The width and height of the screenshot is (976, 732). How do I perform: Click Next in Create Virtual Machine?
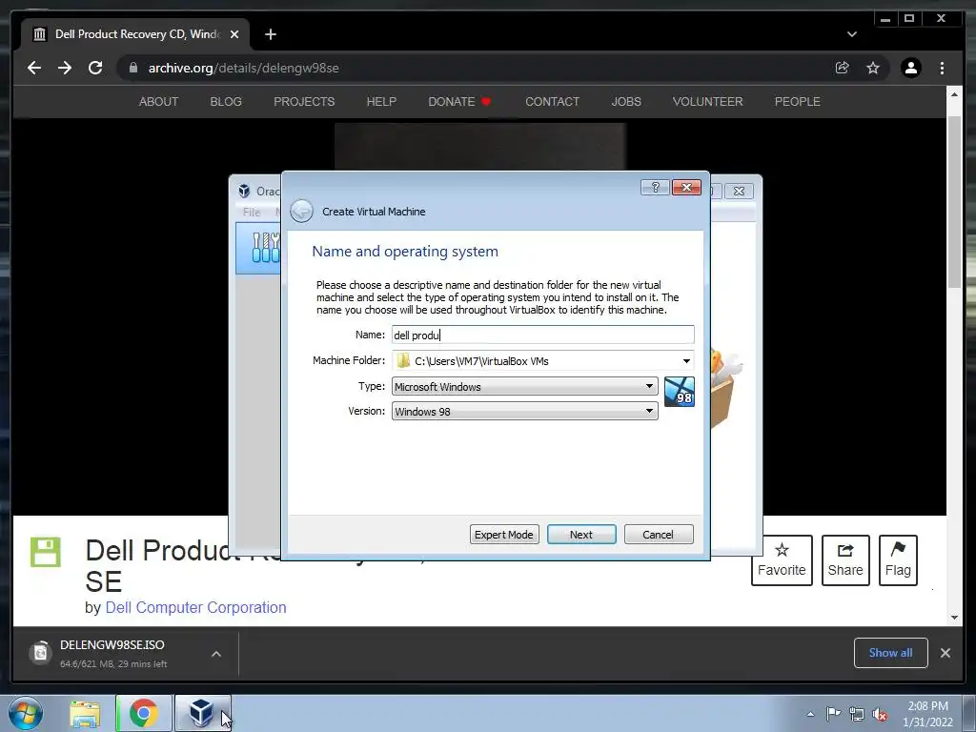581,535
